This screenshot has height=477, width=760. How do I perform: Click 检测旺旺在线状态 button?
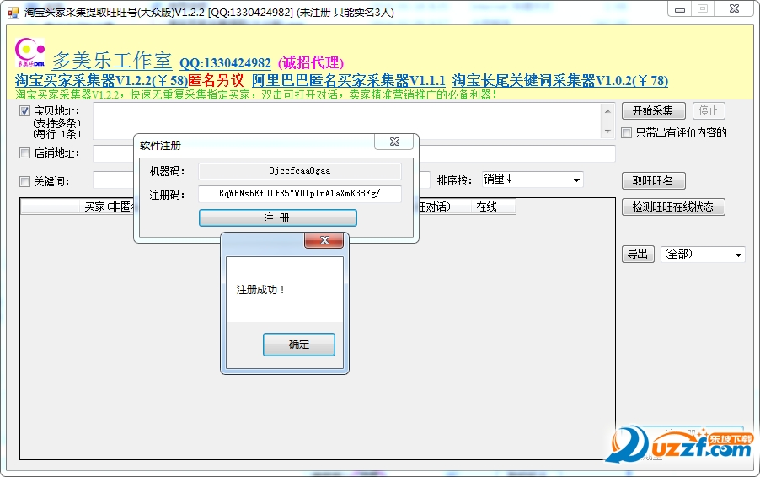673,207
